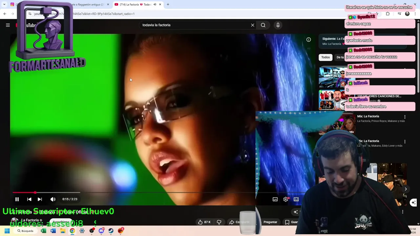Click the 'Preguntar' button
The width and height of the screenshot is (420, 236).
coord(270,222)
